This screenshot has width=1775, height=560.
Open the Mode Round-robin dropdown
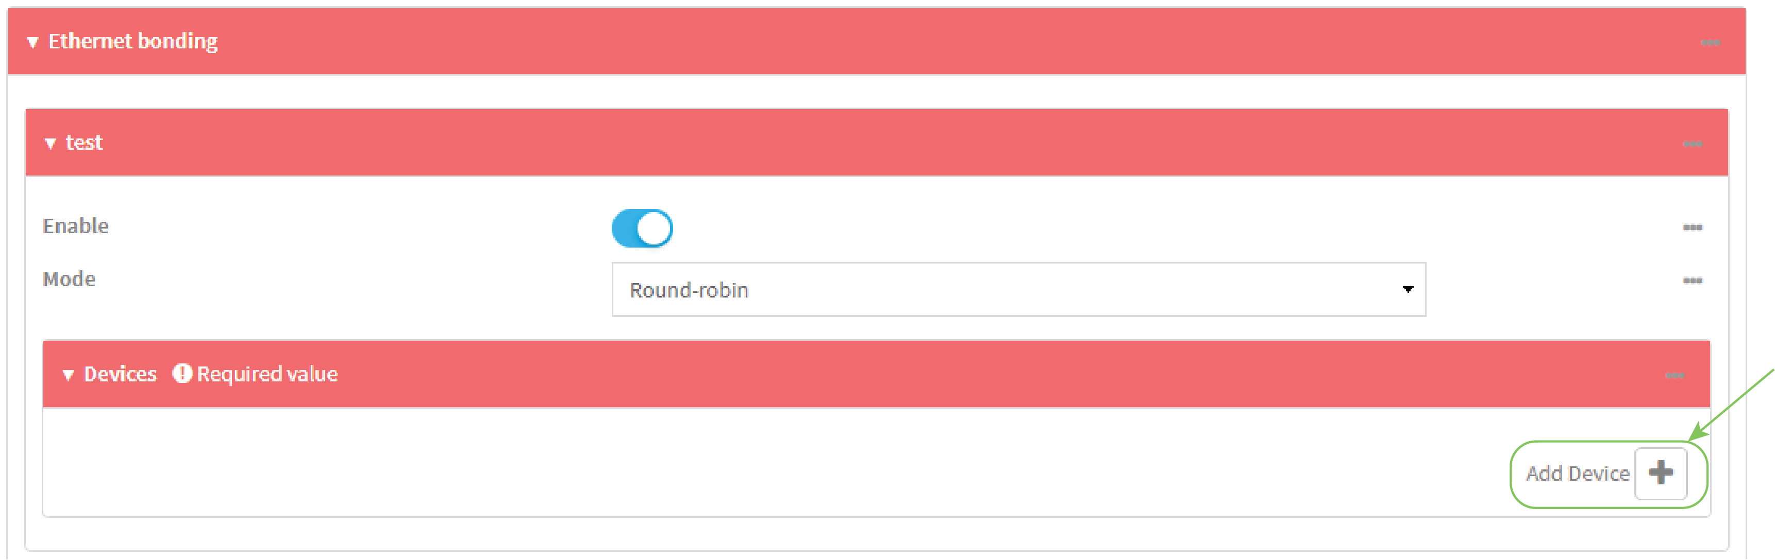pos(1018,290)
